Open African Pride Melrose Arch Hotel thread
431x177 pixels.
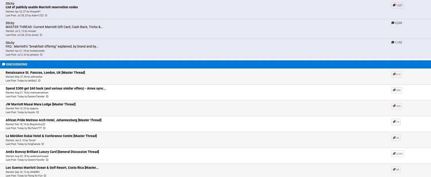(x=53, y=120)
